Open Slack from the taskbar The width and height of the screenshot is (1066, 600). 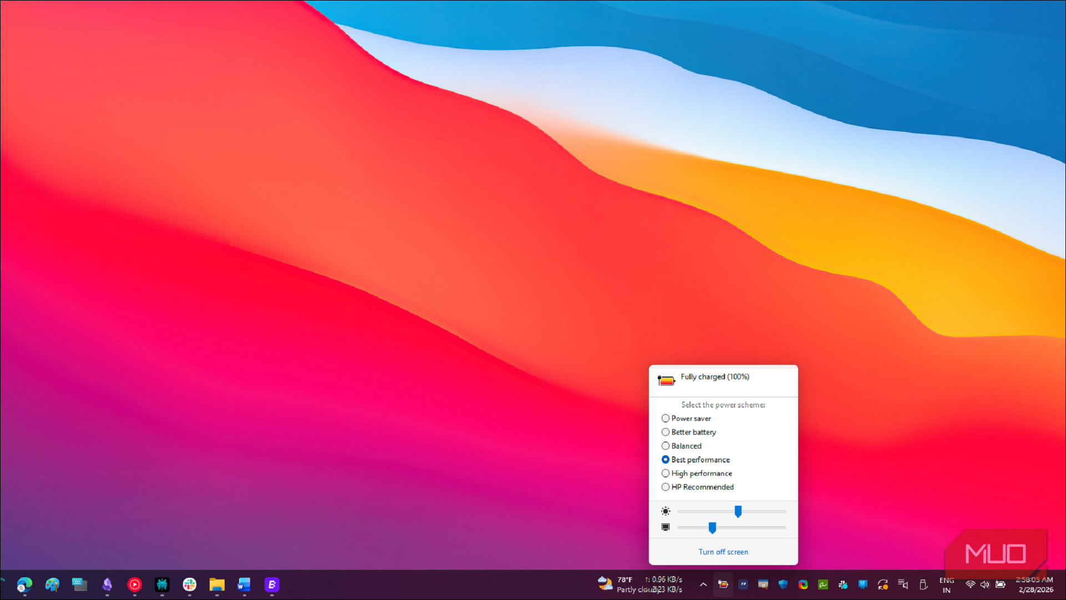(190, 584)
